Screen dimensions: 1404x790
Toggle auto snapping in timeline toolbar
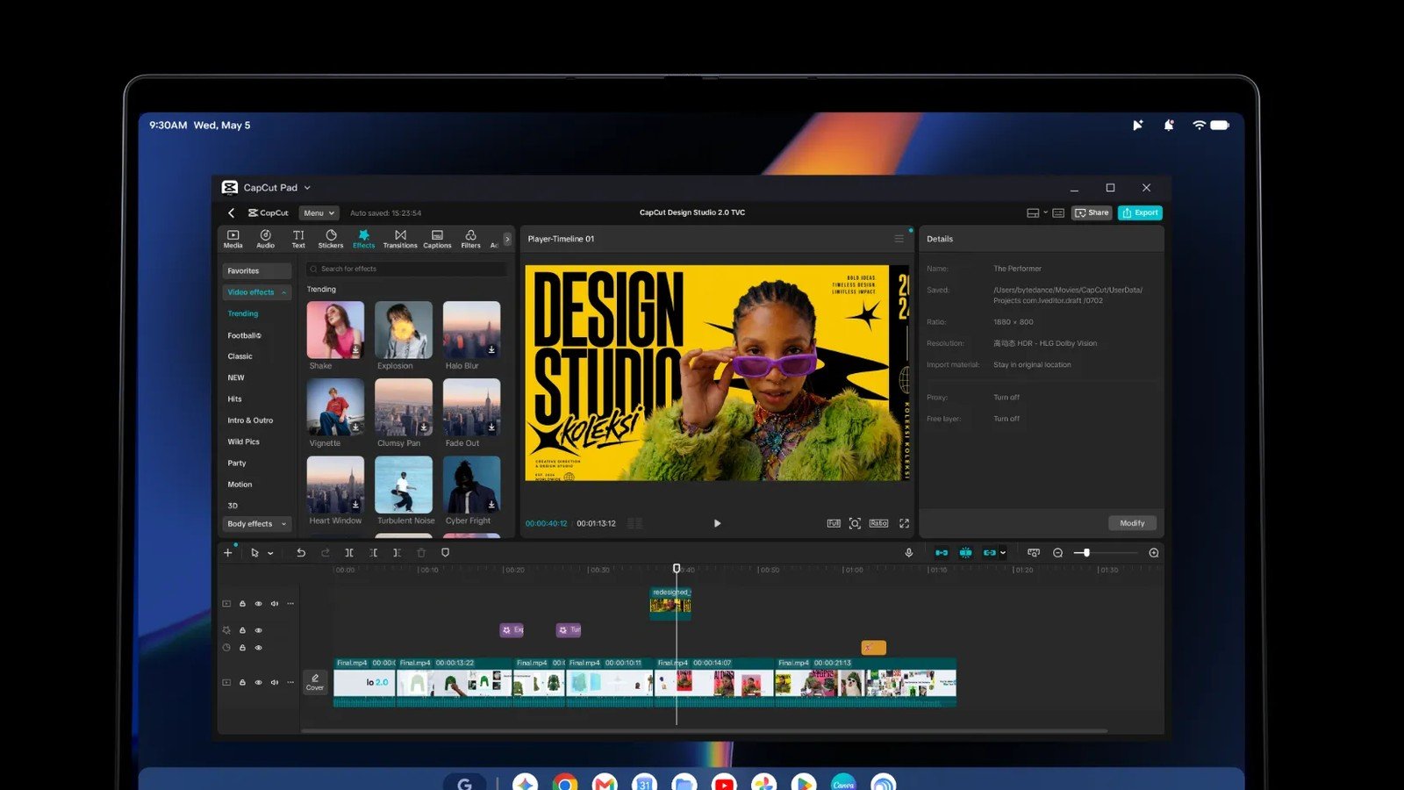[x=965, y=553]
